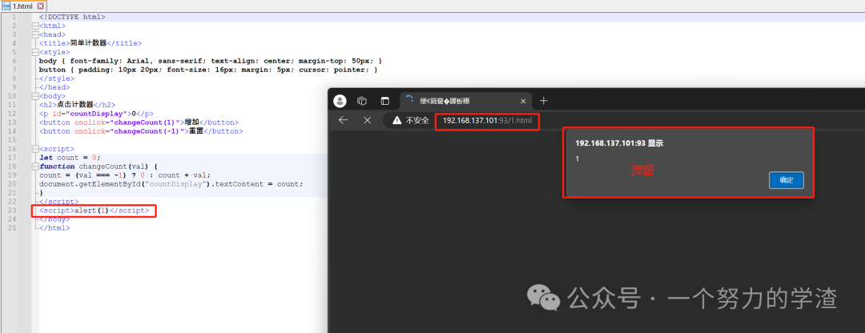Screen dimensions: 865x333
Task: Select the loading browser tab
Action: click(x=466, y=102)
